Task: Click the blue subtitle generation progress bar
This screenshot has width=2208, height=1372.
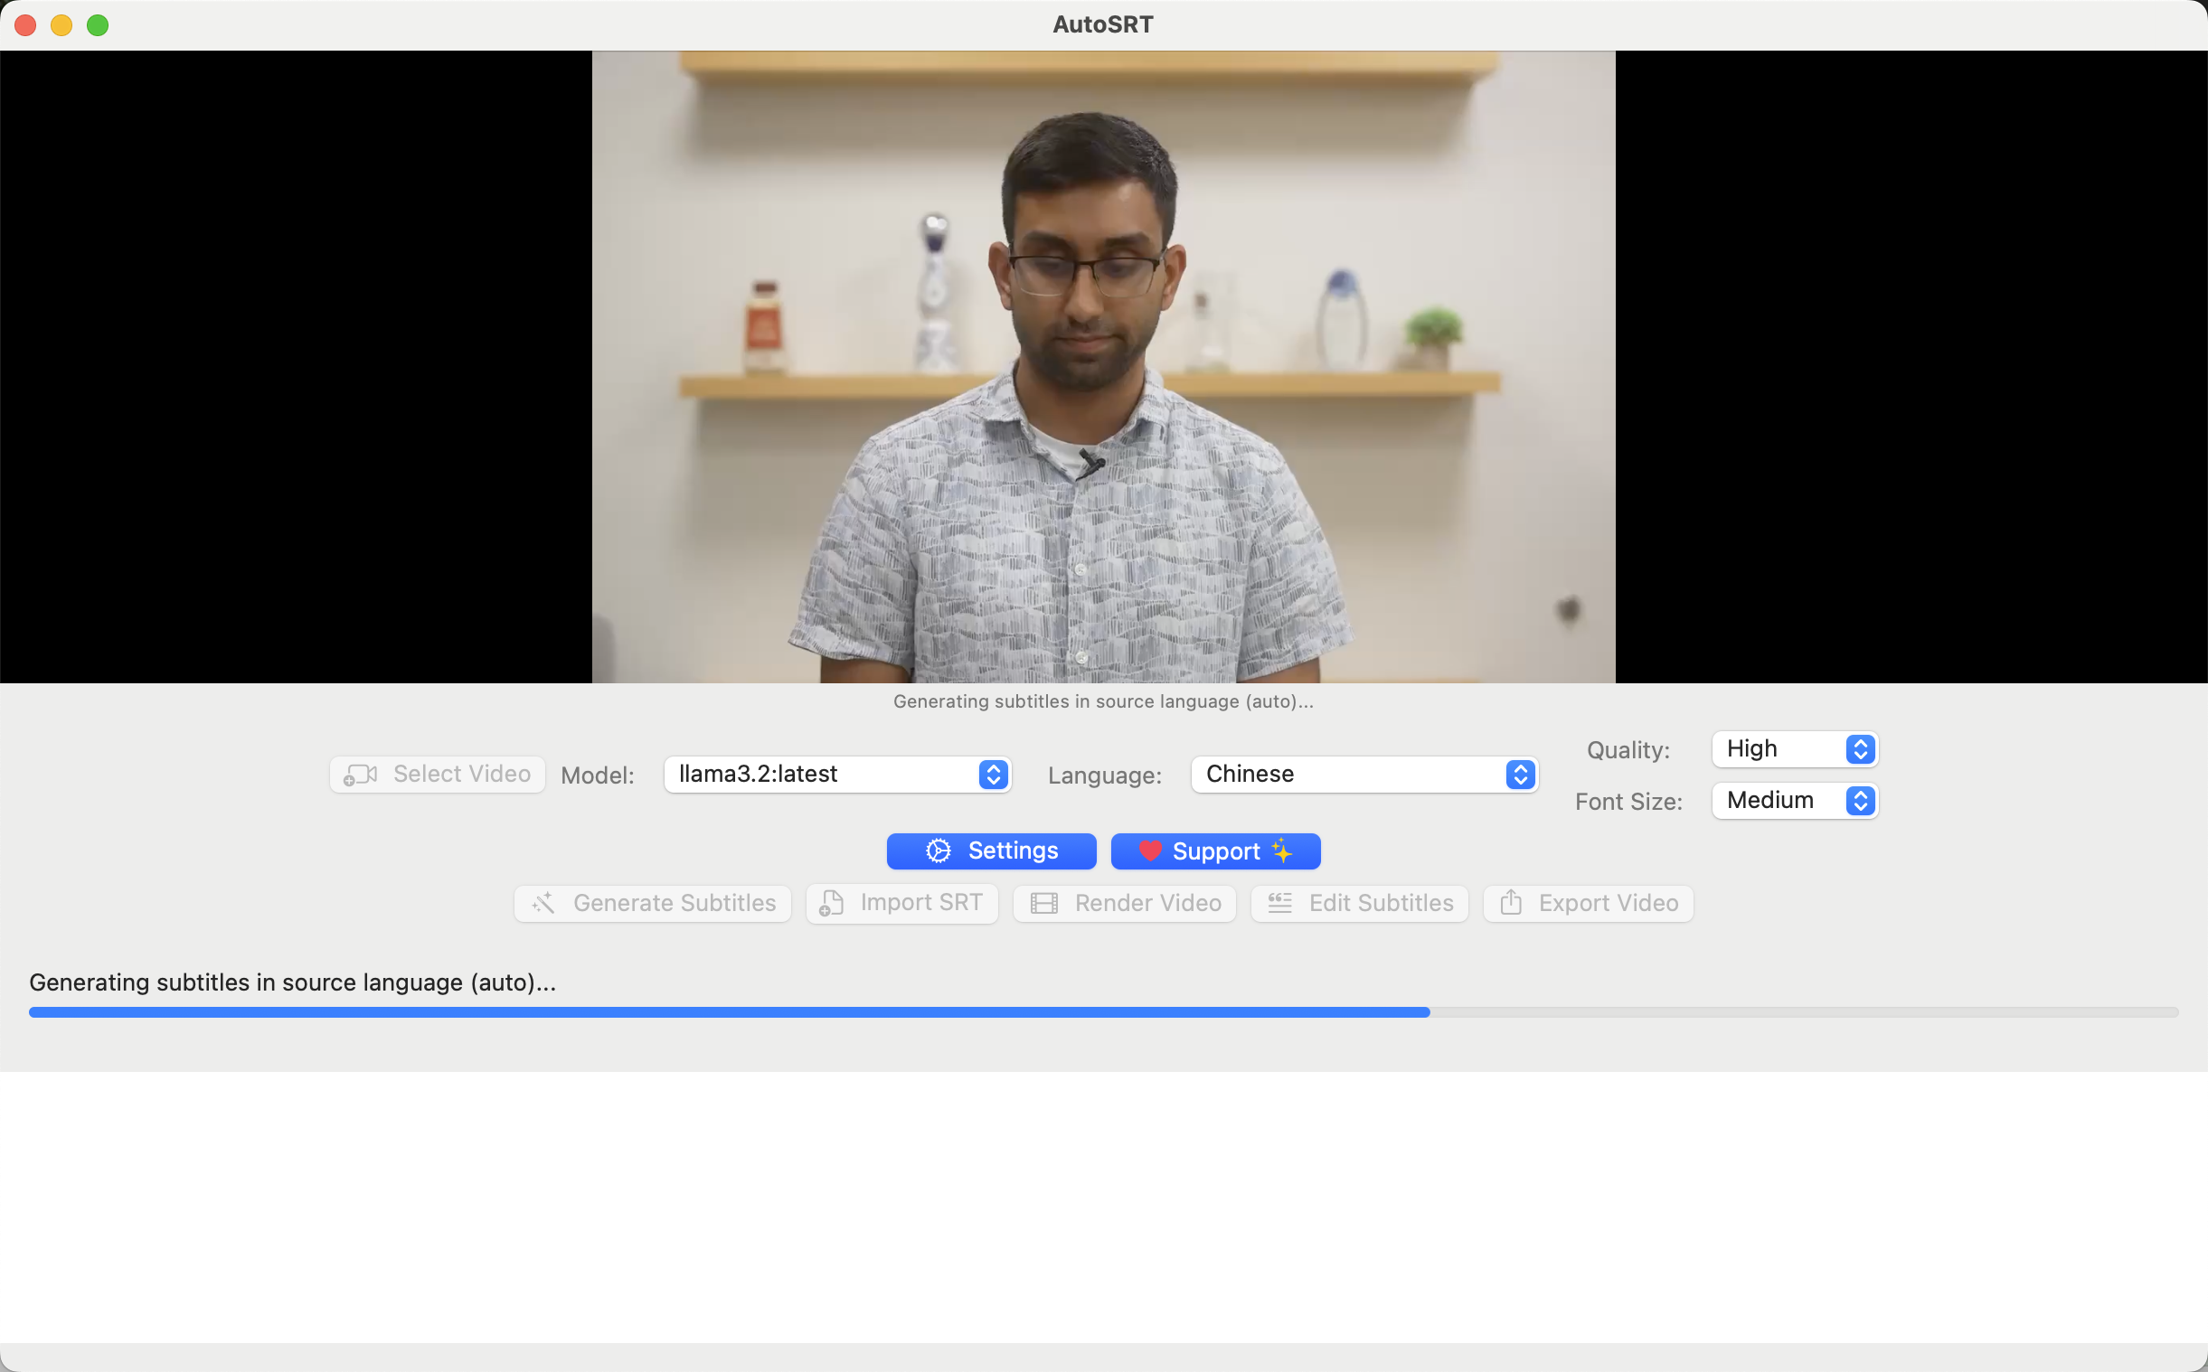Action: pyautogui.click(x=729, y=1012)
